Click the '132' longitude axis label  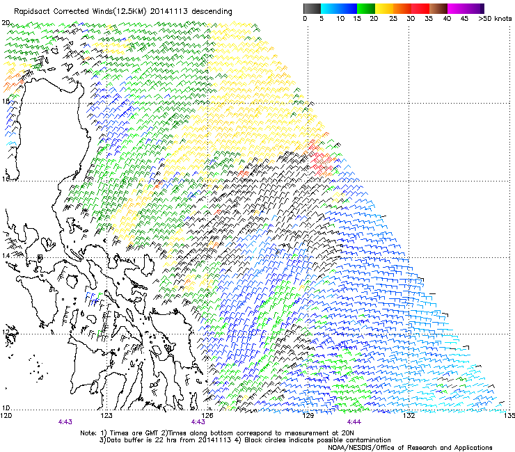[409, 416]
